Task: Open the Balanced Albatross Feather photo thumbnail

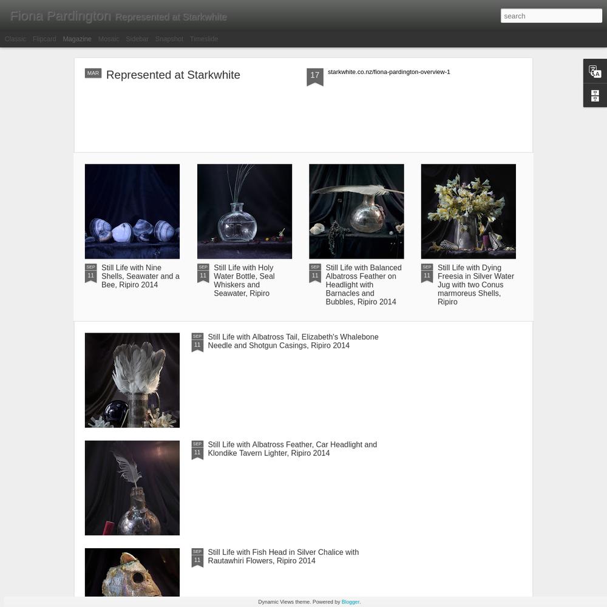Action: pos(356,211)
